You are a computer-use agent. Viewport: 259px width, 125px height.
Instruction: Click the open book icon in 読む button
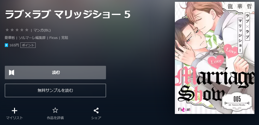(12, 73)
